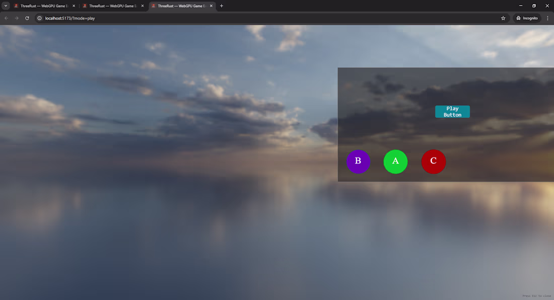Switch to the second ThreeRust browser tab
Screen dimensions: 554x300
tap(112, 6)
